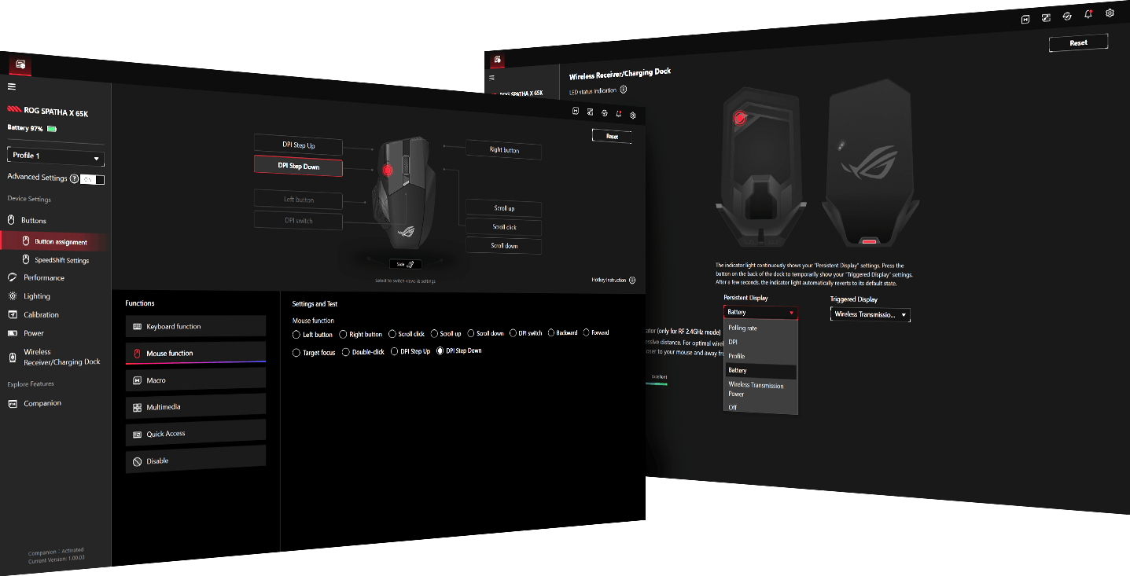The width and height of the screenshot is (1130, 576).
Task: Switch mouse view with the Side button
Action: (405, 265)
